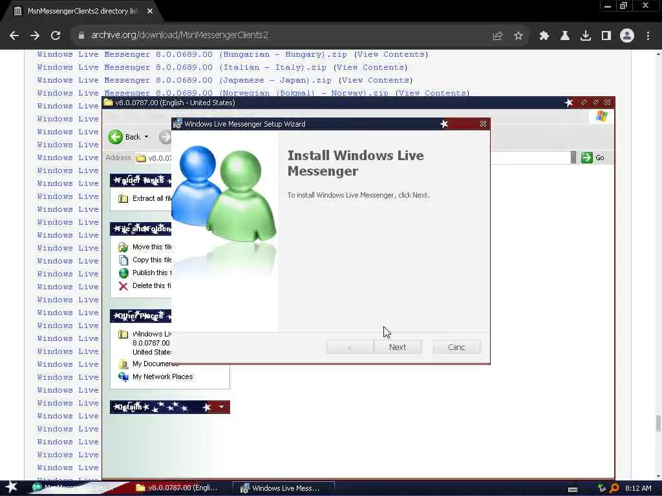
Task: Click the green Go arrow icon
Action: coord(586,158)
